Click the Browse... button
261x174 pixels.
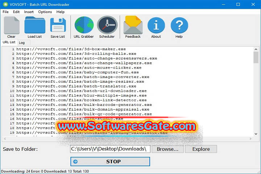point(167,149)
